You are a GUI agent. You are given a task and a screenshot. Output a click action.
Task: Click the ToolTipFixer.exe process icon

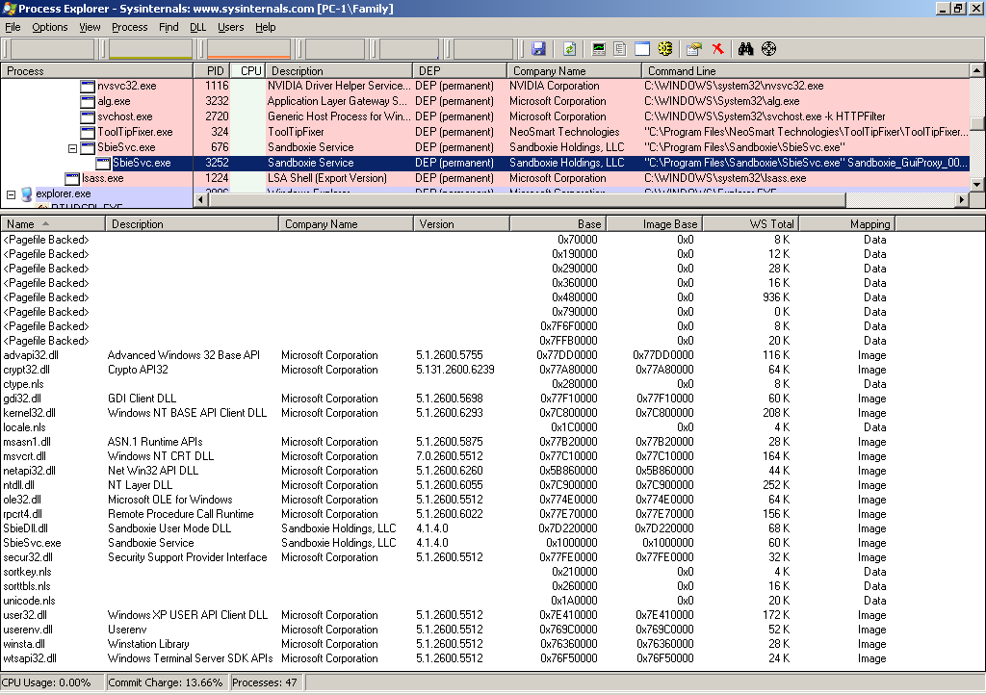click(88, 132)
